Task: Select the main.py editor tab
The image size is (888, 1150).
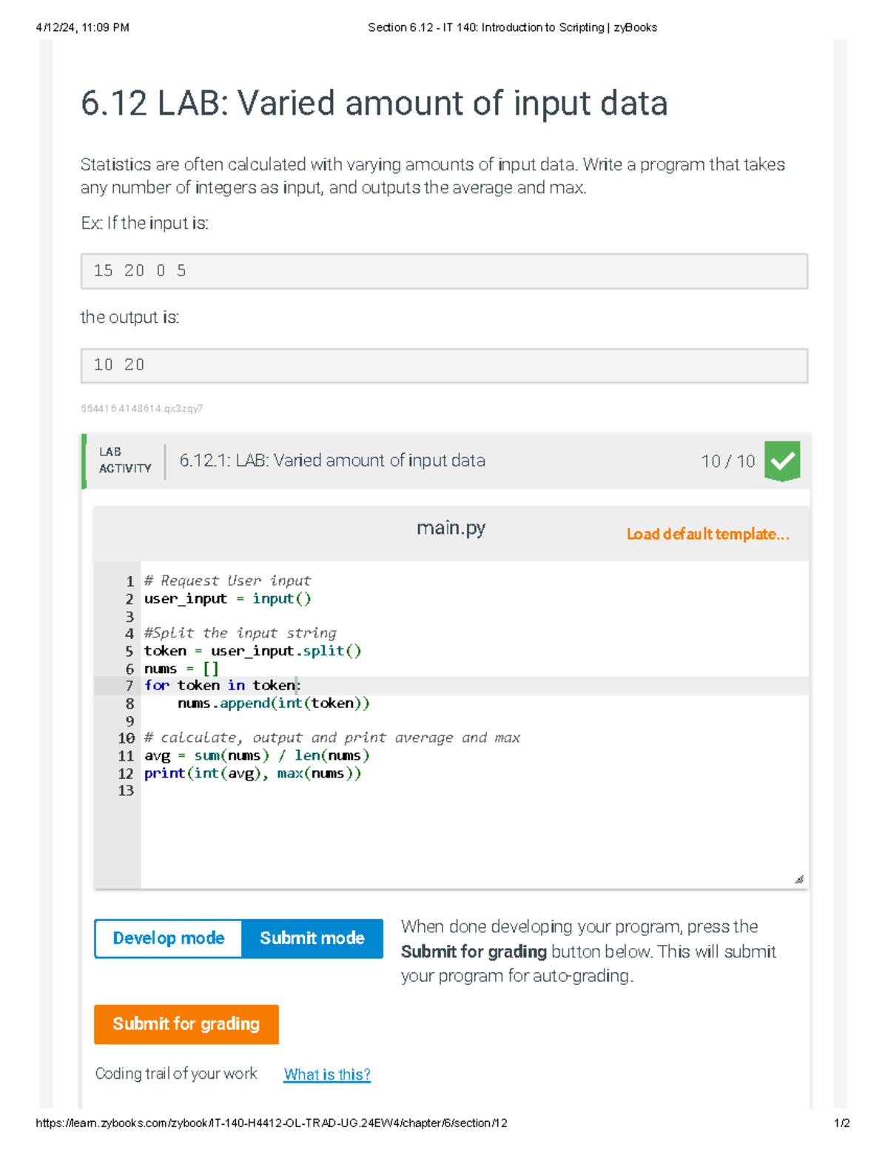Action: pyautogui.click(x=451, y=527)
